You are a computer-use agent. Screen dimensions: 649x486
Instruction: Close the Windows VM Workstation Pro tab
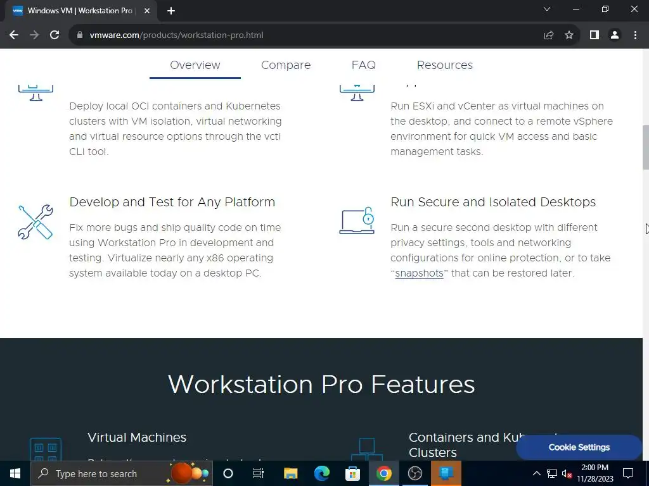(147, 11)
